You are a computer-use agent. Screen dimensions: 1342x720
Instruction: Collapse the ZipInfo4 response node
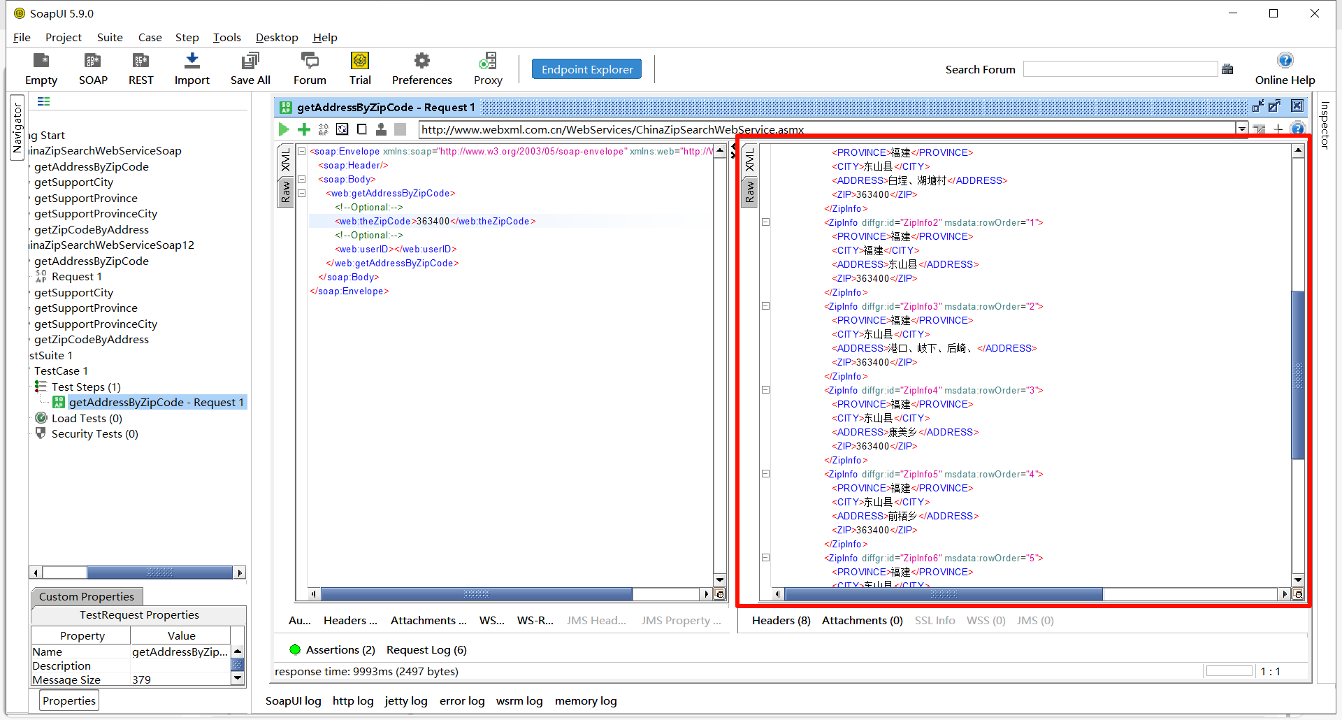[x=765, y=390]
